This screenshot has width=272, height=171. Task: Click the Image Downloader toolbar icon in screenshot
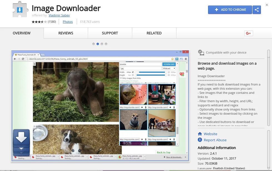click(177, 59)
